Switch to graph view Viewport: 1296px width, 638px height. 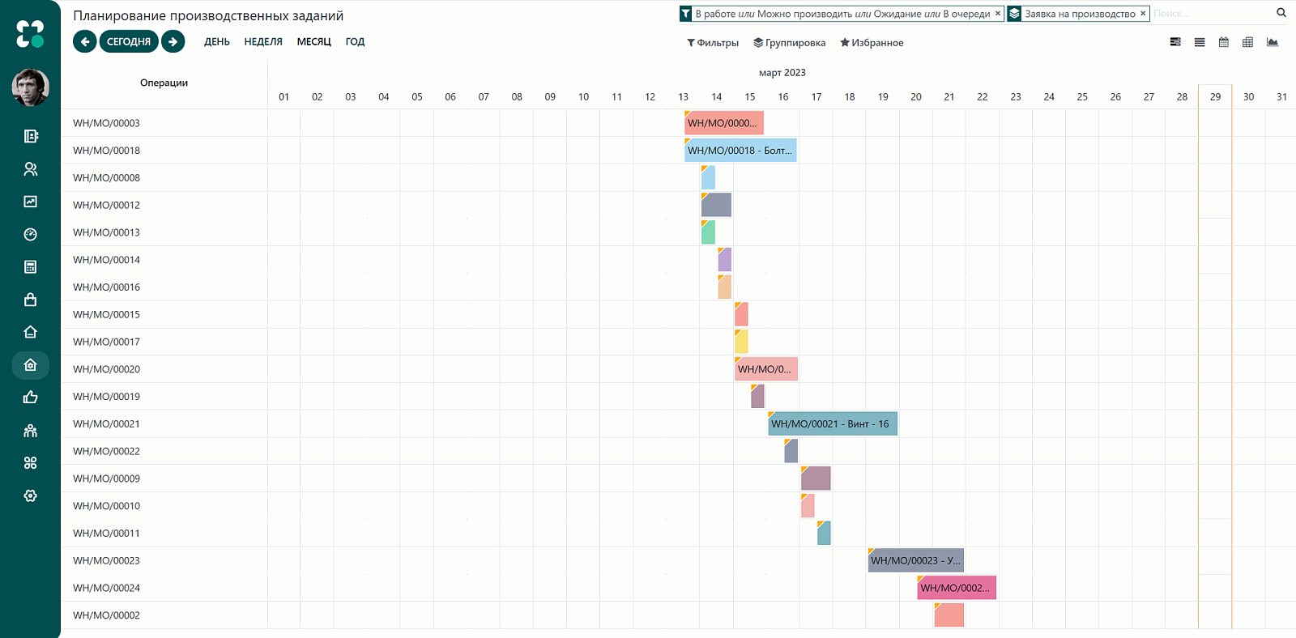point(1273,42)
